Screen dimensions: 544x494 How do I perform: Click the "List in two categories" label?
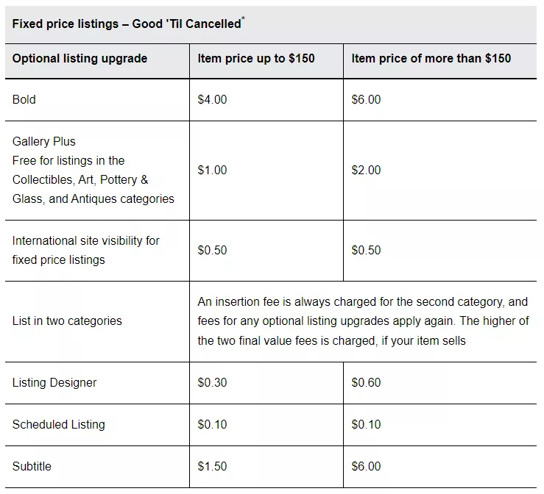67,321
